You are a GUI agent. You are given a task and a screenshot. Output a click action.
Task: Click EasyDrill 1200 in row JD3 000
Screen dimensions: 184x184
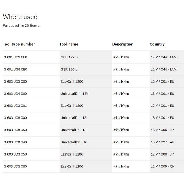point(72,82)
